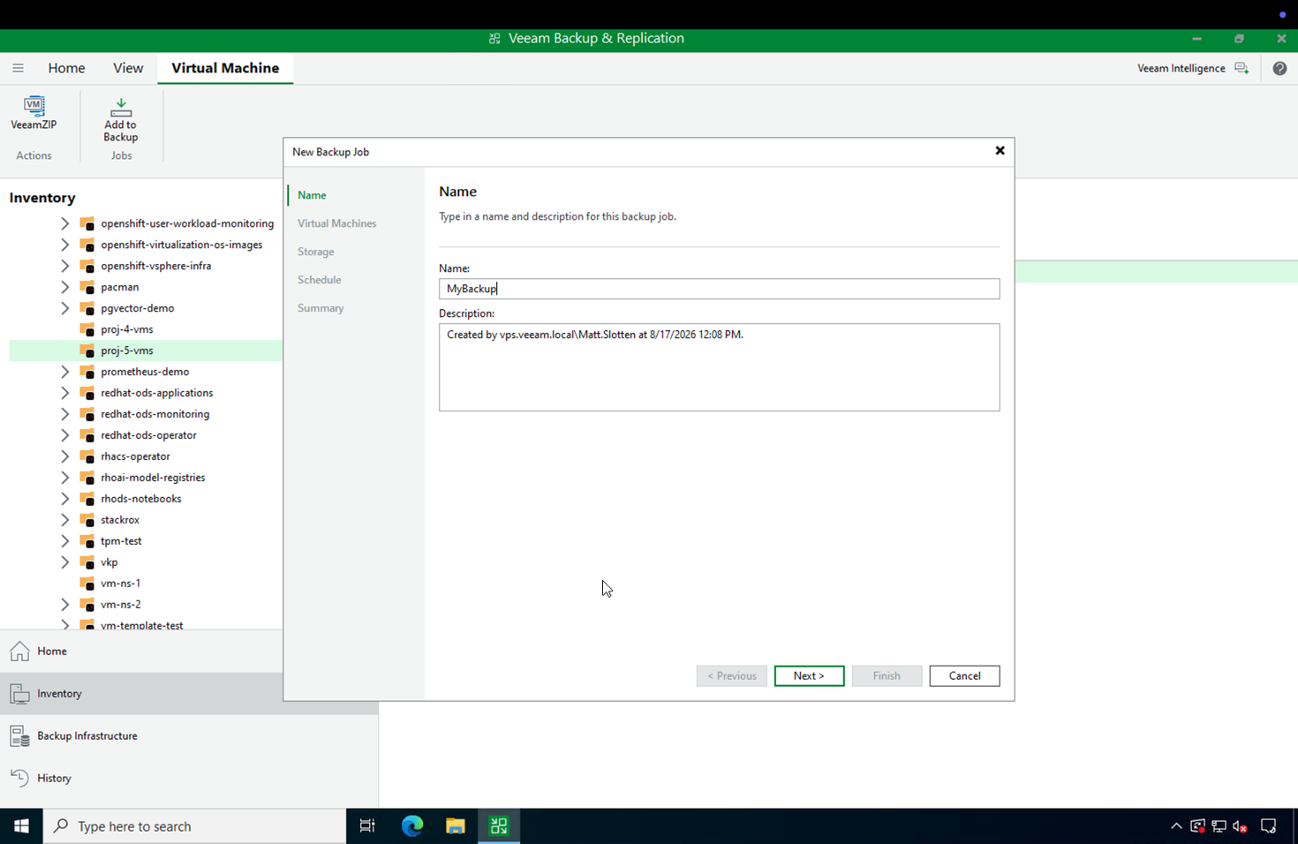1298x844 pixels.
Task: Click the vkp namespace folder icon
Action: coord(87,562)
